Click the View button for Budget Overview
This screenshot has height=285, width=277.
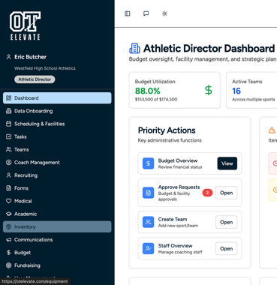point(227,163)
